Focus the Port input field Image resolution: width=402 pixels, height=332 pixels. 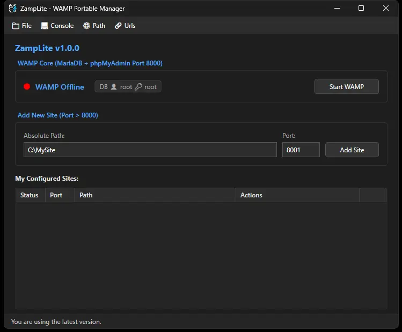(301, 150)
